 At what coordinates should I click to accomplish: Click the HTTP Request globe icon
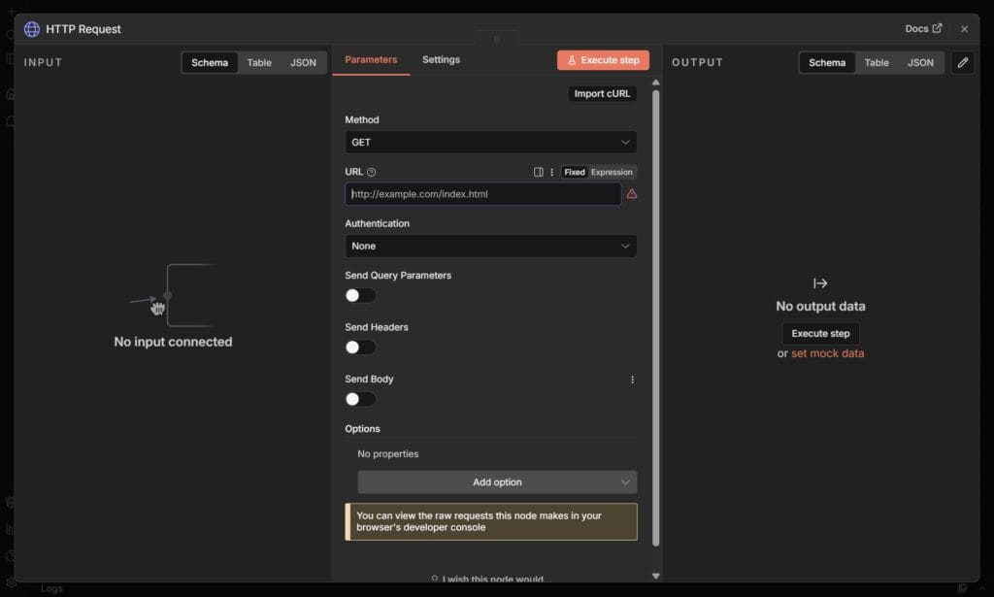(32, 29)
